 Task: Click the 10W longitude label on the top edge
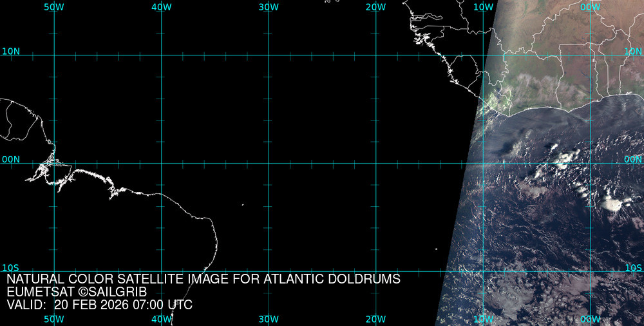click(483, 7)
